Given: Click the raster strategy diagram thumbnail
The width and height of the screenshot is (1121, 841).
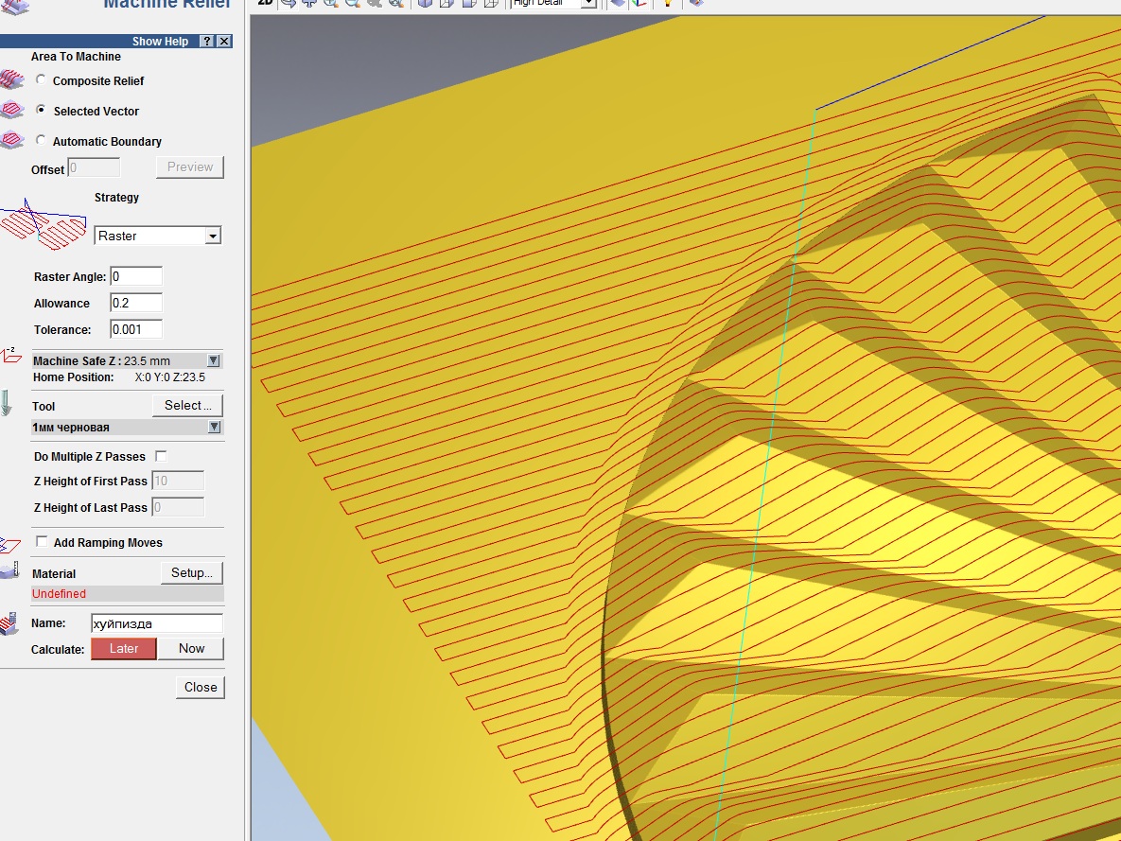Looking at the screenshot, I should point(43,224).
